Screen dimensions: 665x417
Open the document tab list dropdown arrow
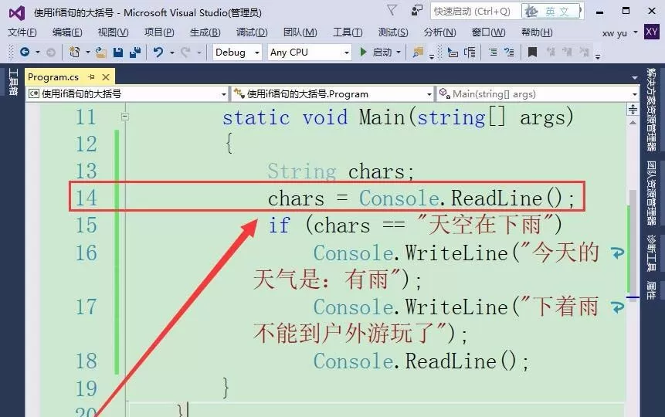click(x=634, y=78)
